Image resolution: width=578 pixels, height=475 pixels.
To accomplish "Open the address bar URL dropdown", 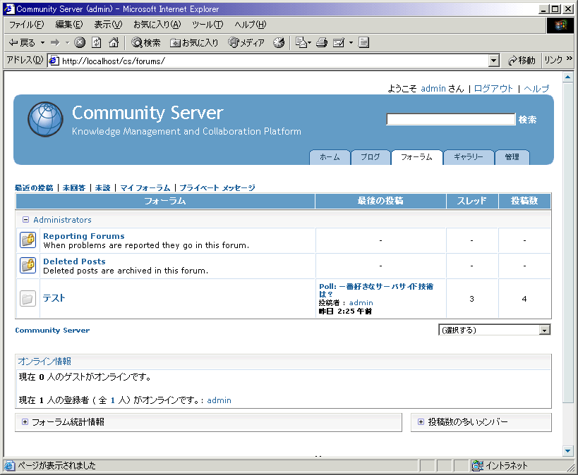I will pyautogui.click(x=493, y=61).
